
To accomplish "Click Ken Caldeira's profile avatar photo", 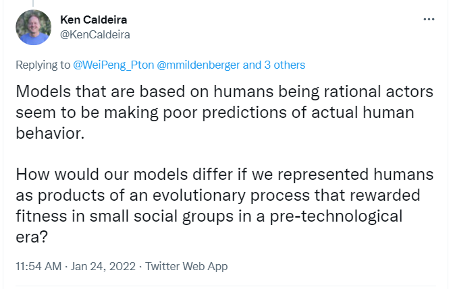I will pyautogui.click(x=34, y=28).
